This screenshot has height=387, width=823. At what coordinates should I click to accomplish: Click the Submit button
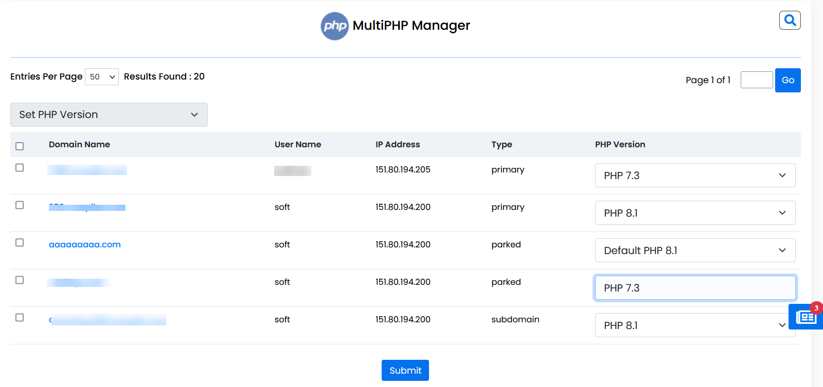tap(405, 371)
